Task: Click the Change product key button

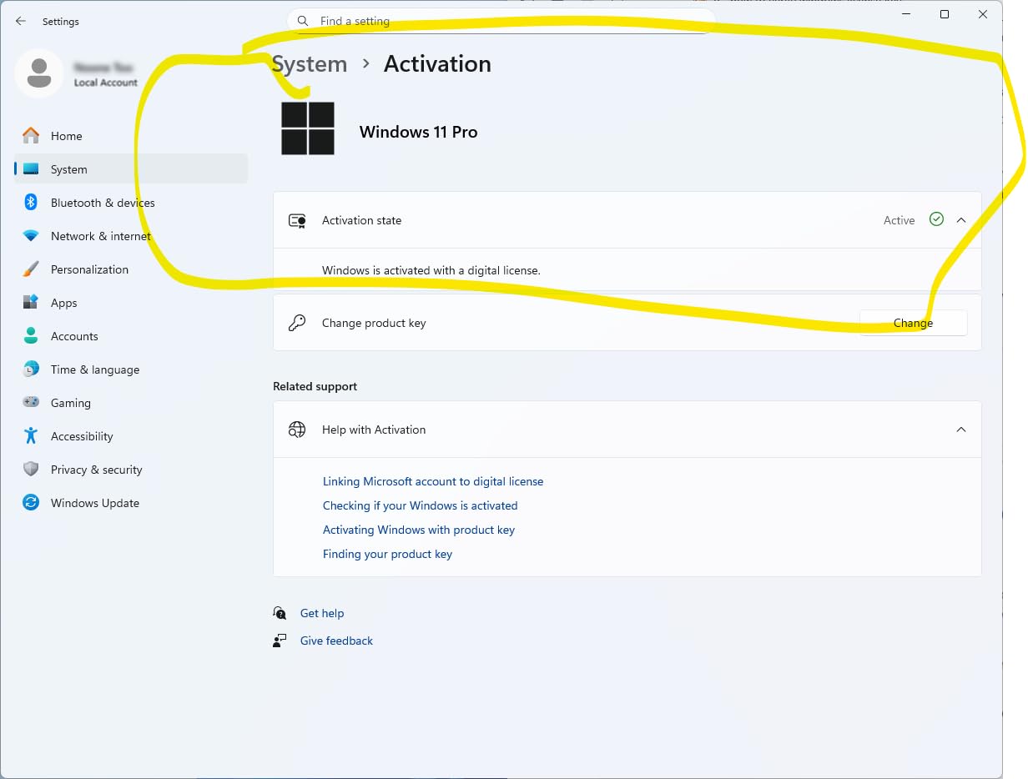Action: [x=913, y=323]
